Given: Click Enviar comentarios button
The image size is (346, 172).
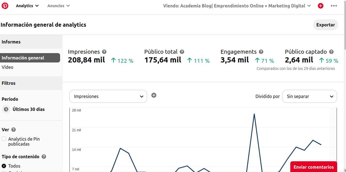Looking at the screenshot, I should (314, 167).
